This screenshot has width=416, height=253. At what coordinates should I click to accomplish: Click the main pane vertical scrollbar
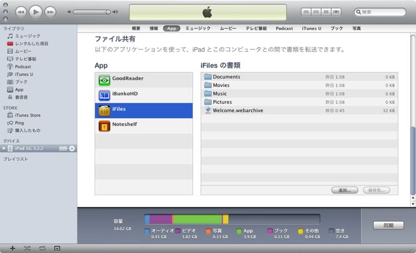413,160
